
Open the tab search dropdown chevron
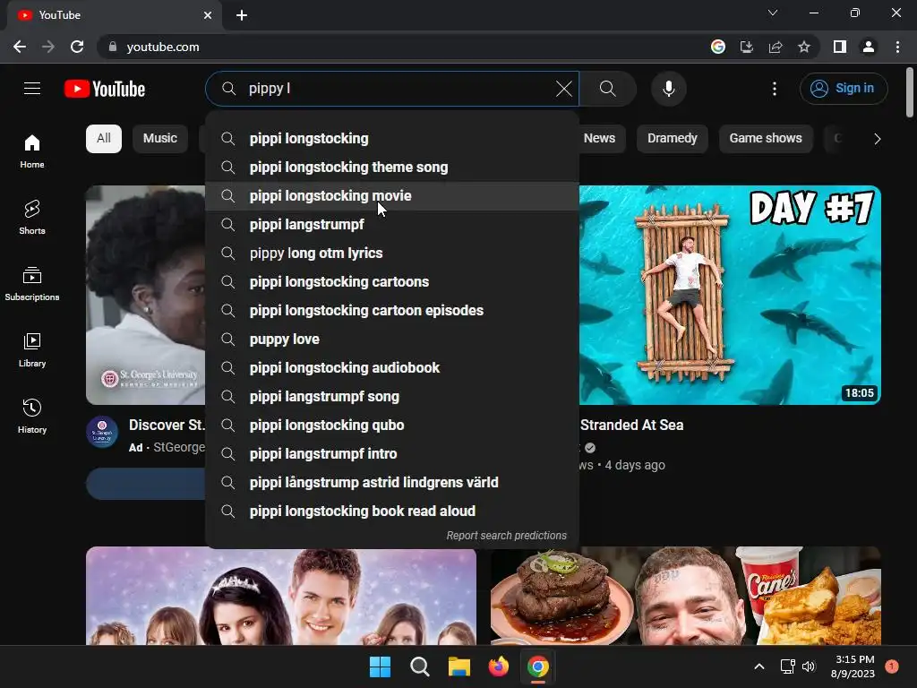(773, 13)
